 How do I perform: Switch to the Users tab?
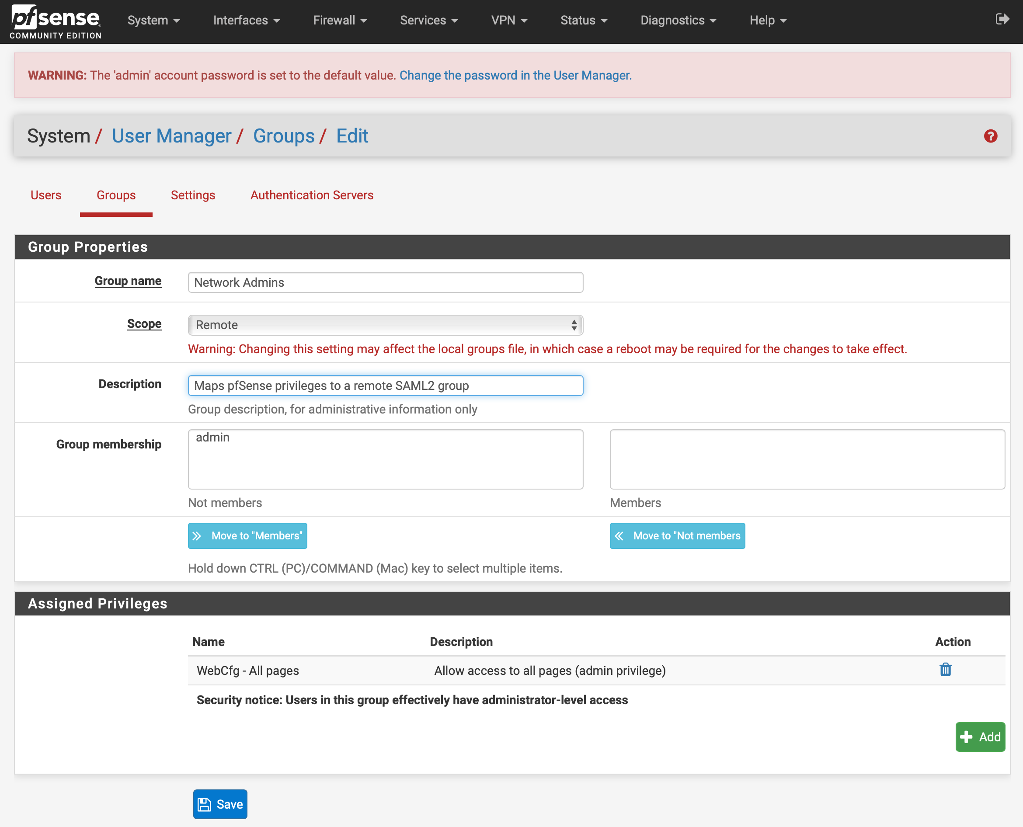point(46,195)
